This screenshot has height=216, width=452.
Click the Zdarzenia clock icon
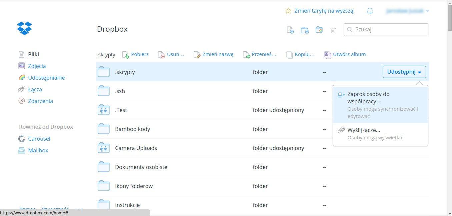point(22,101)
